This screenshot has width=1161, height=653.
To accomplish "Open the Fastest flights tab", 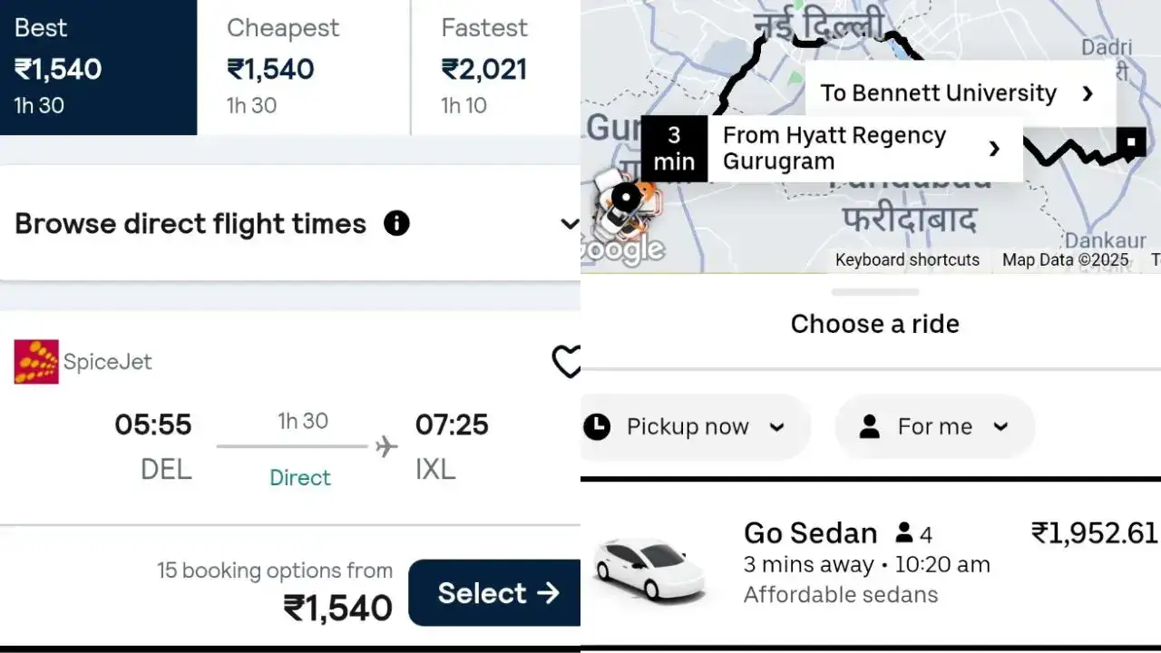I will coord(495,67).
